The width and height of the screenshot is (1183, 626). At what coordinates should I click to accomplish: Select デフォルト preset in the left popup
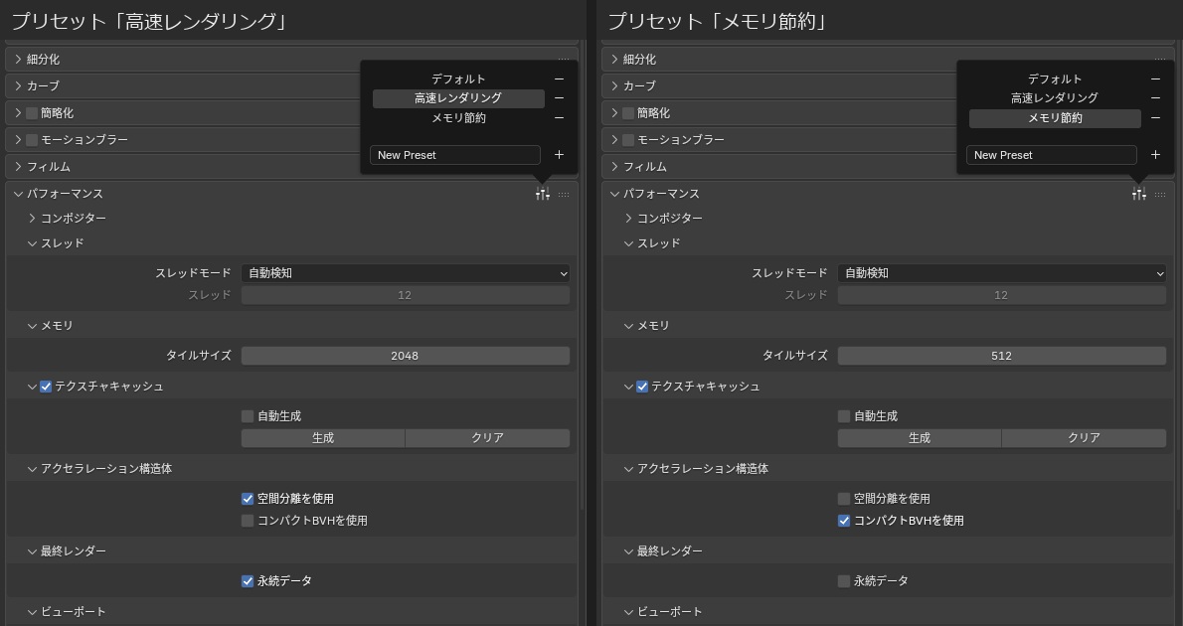point(458,79)
